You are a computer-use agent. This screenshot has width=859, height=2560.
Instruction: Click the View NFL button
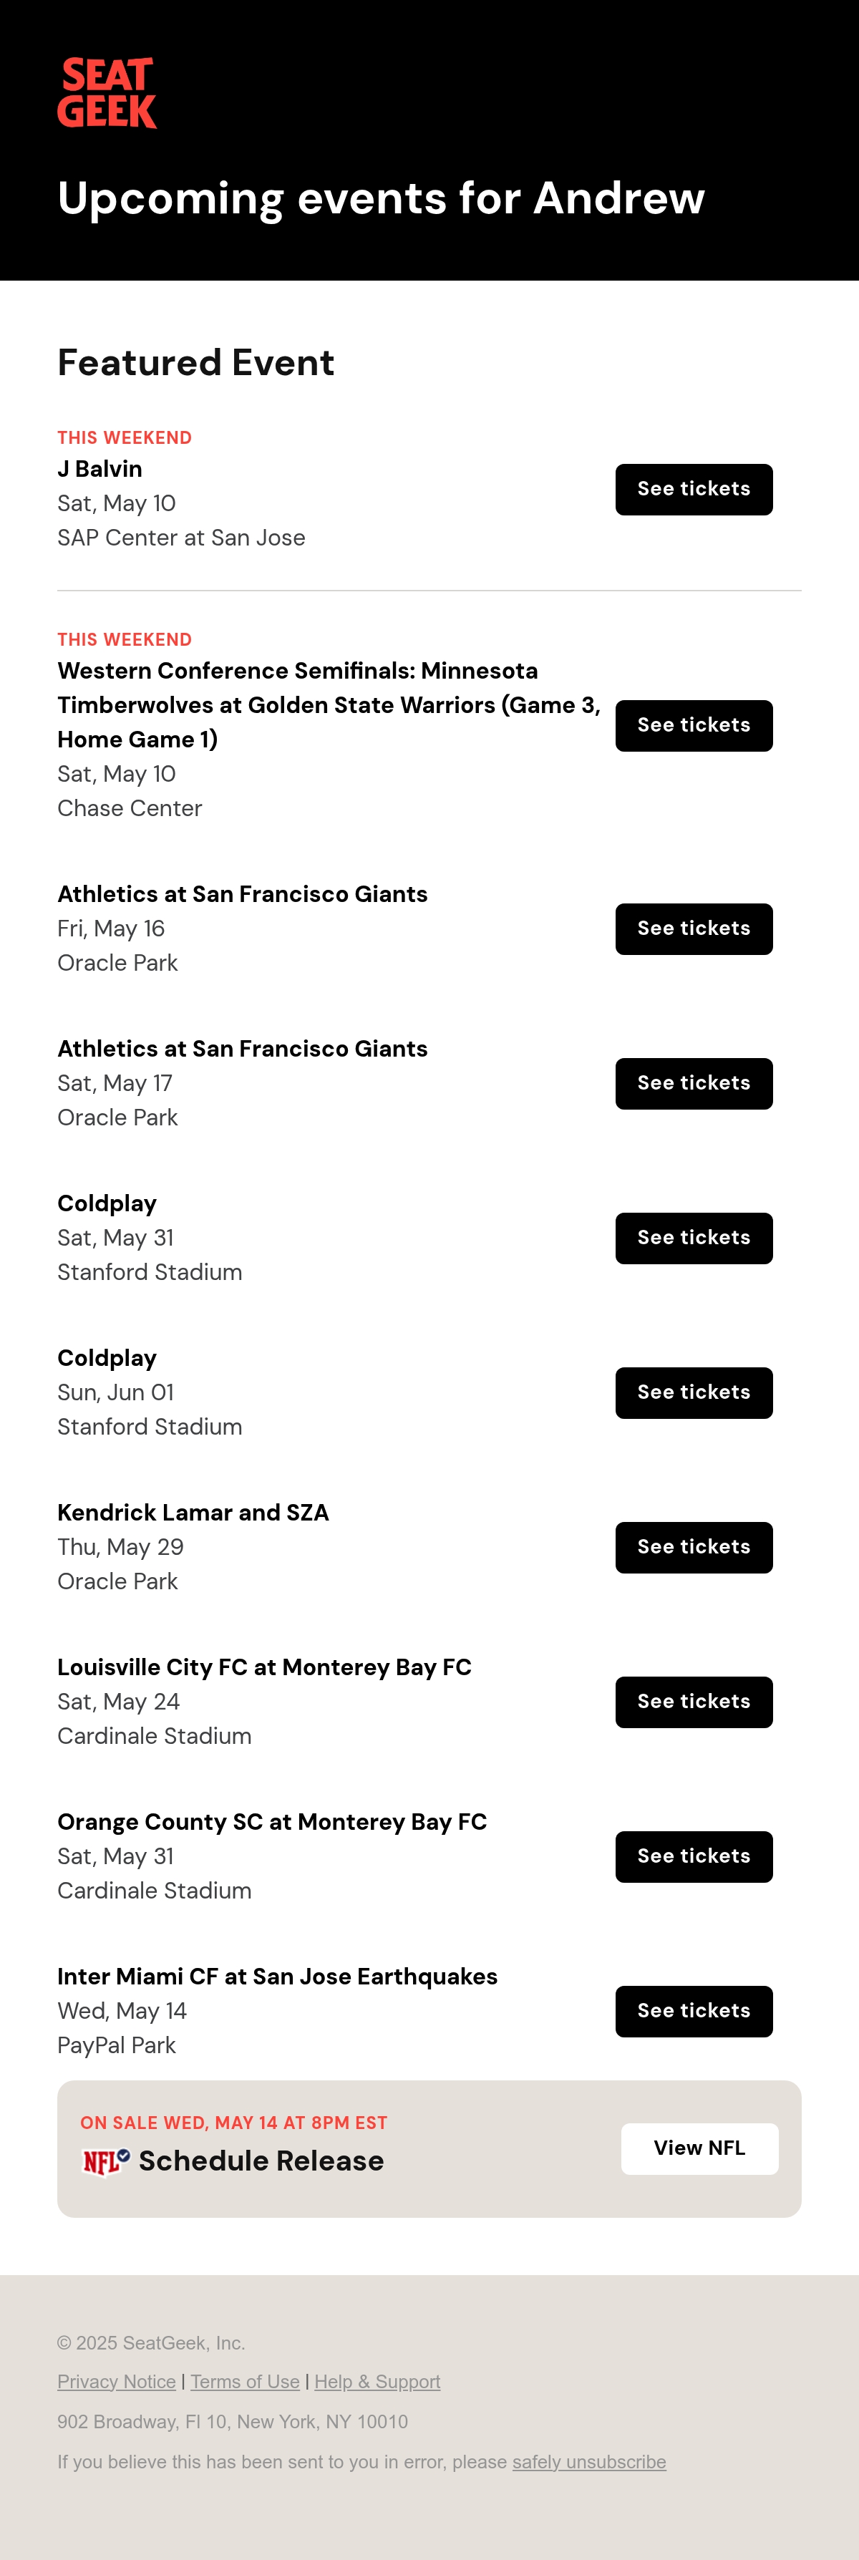pos(700,2148)
